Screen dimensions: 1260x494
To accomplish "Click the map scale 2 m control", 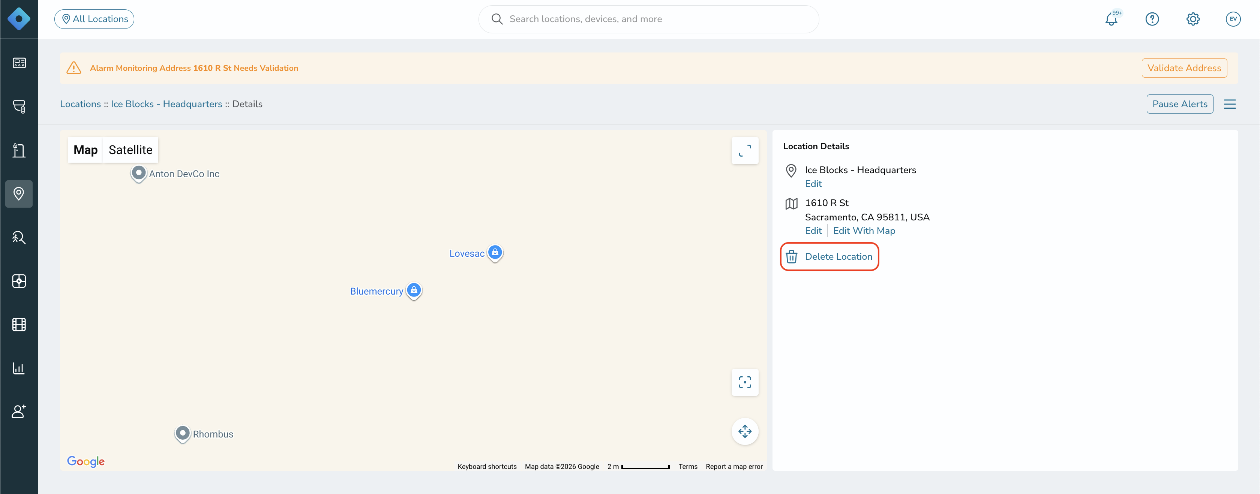I will (638, 467).
